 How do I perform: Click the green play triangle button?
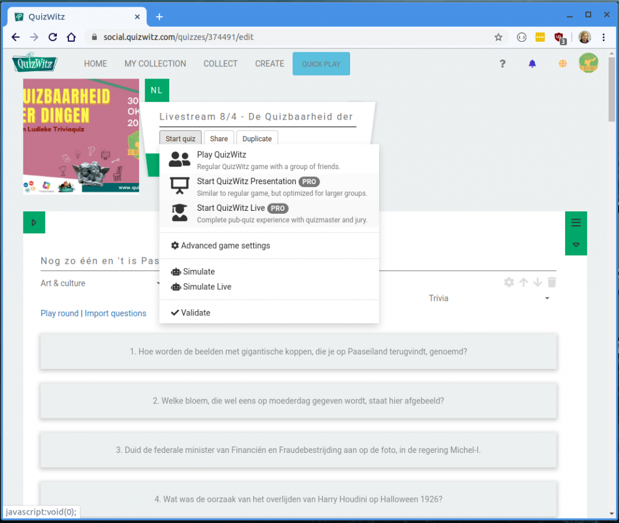click(x=34, y=222)
